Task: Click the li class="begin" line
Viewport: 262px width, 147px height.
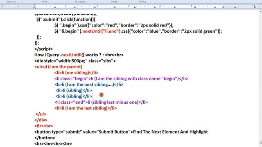Action: coord(121,78)
